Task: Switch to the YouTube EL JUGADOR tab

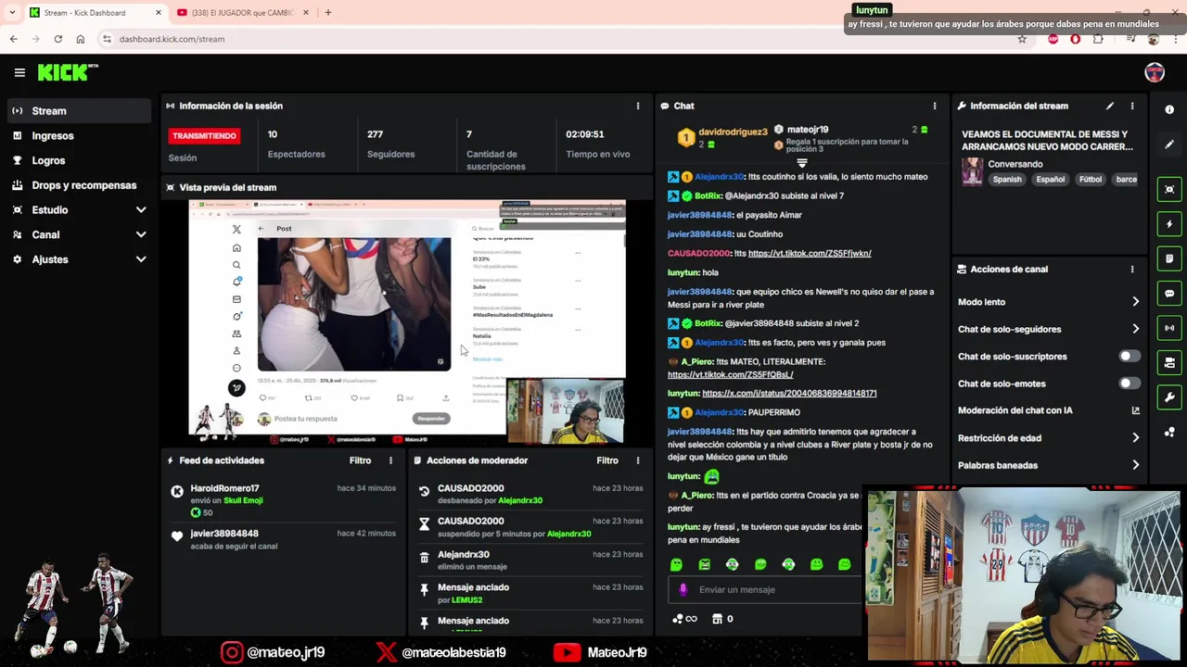Action: click(241, 13)
